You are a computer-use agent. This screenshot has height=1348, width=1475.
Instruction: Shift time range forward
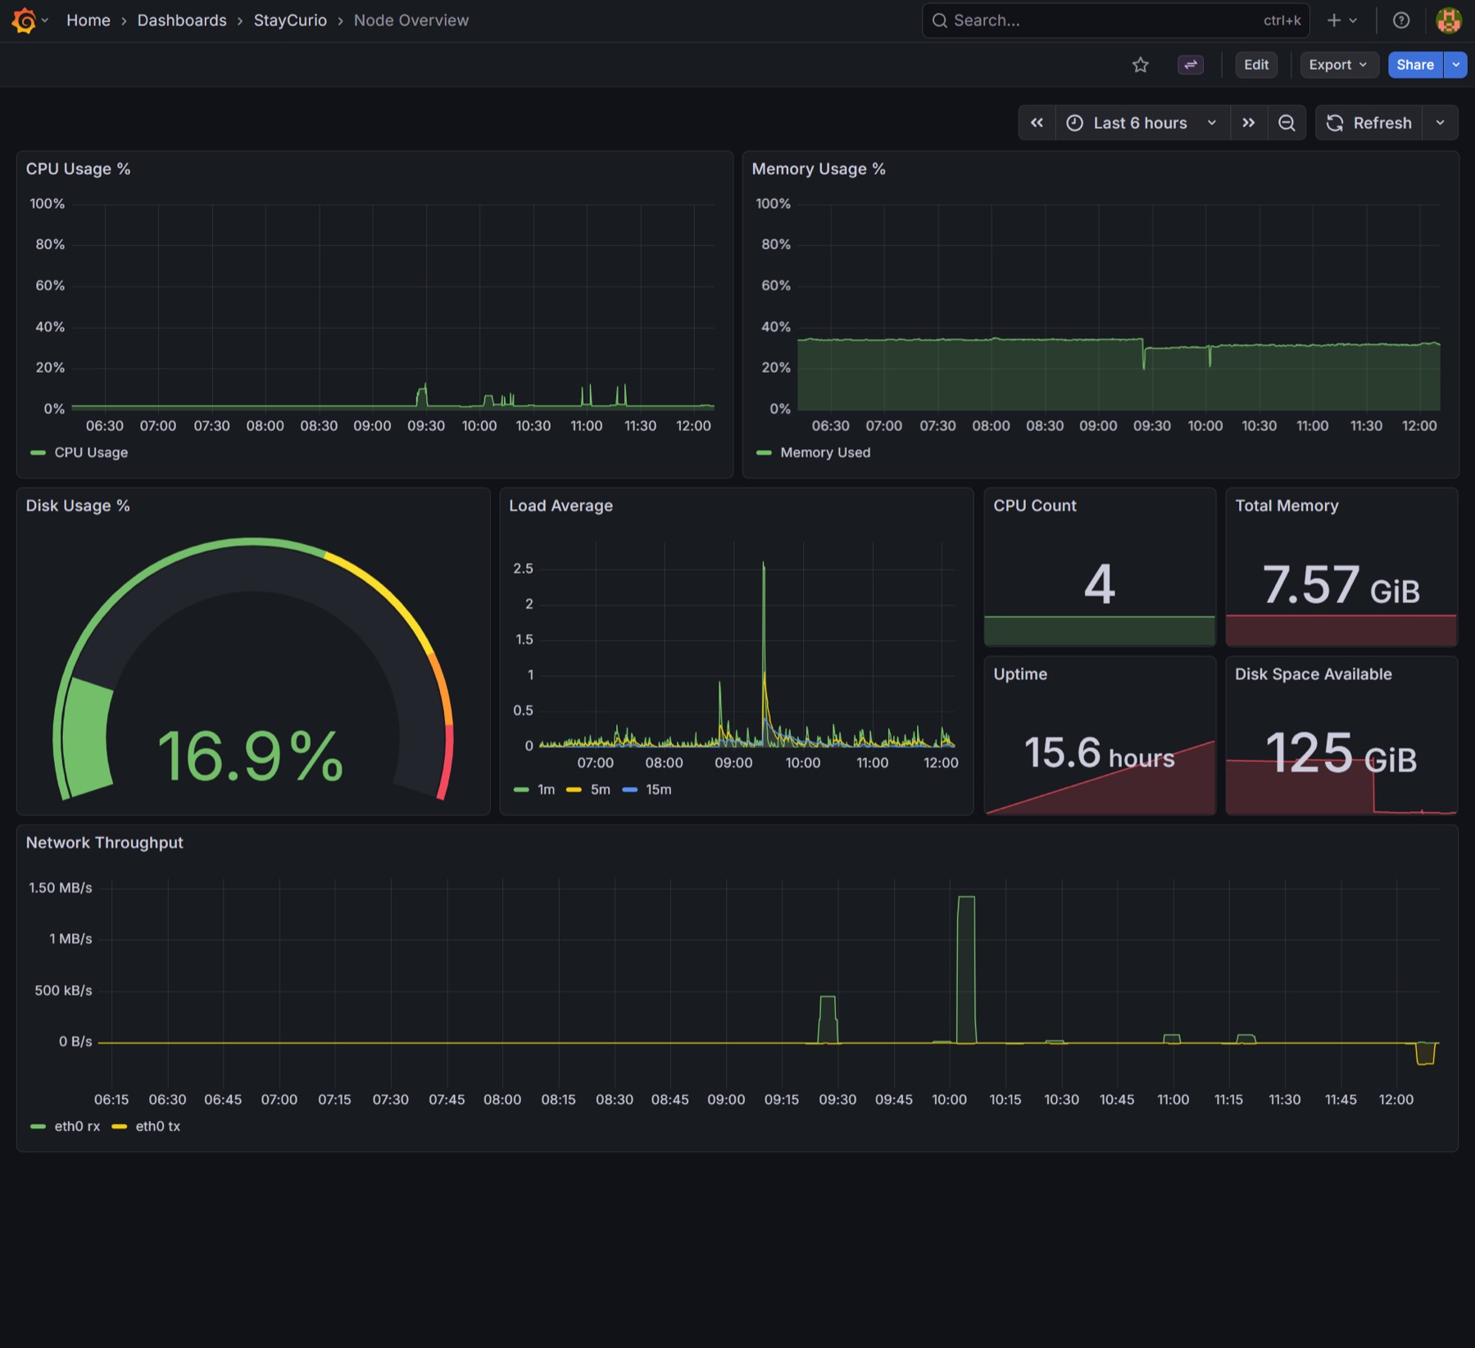pyautogui.click(x=1248, y=123)
